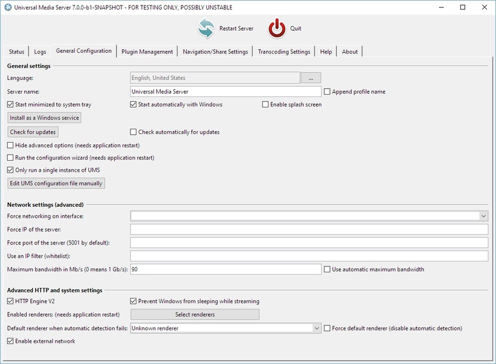Image resolution: width=496 pixels, height=364 pixels.
Task: Toggle Start minimized to system tray
Action: [10, 104]
